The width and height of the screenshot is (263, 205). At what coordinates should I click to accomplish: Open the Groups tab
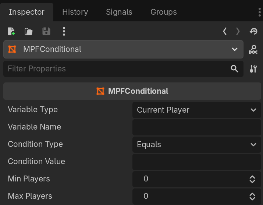[x=164, y=12]
